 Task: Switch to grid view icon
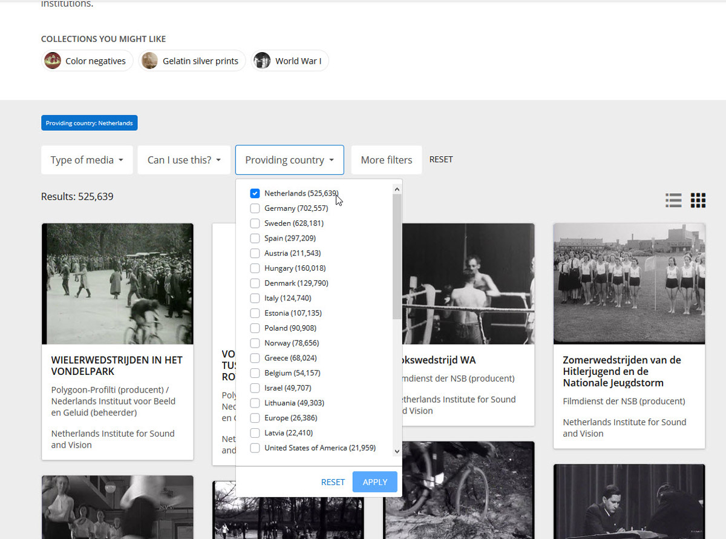(x=698, y=200)
